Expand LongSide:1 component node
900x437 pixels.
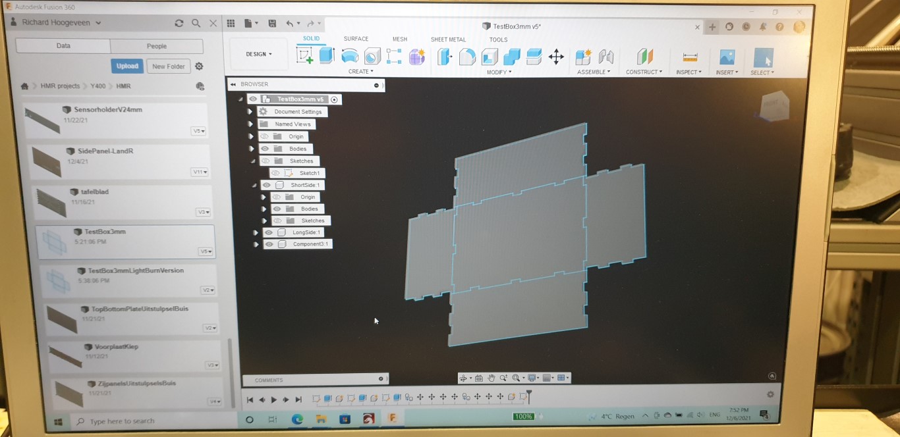click(x=256, y=232)
